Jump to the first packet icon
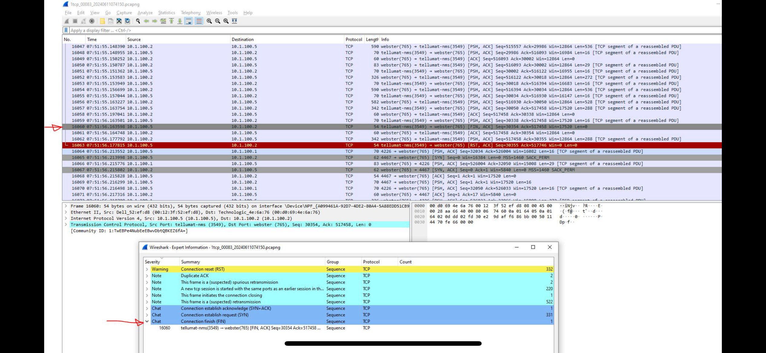This screenshot has width=766, height=353. 172,21
